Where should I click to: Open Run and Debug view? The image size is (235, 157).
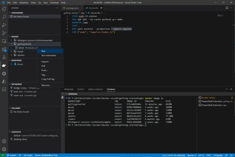point(4,25)
